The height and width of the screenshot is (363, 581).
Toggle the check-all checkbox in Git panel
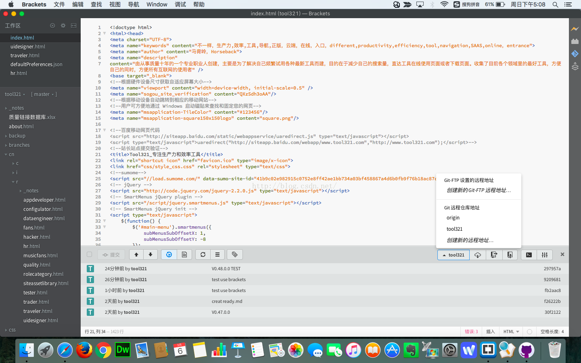coord(90,255)
